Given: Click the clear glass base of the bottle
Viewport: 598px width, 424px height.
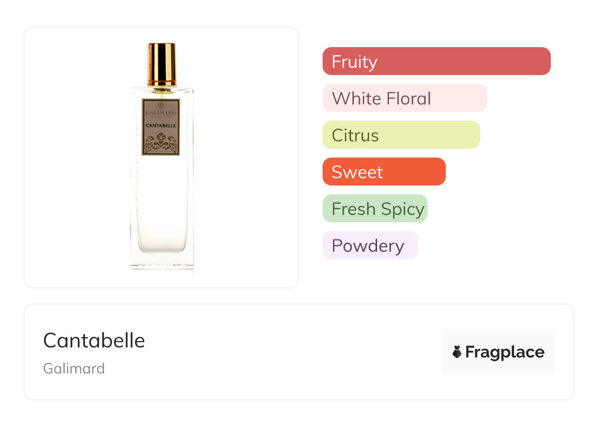Looking at the screenshot, I should (162, 260).
